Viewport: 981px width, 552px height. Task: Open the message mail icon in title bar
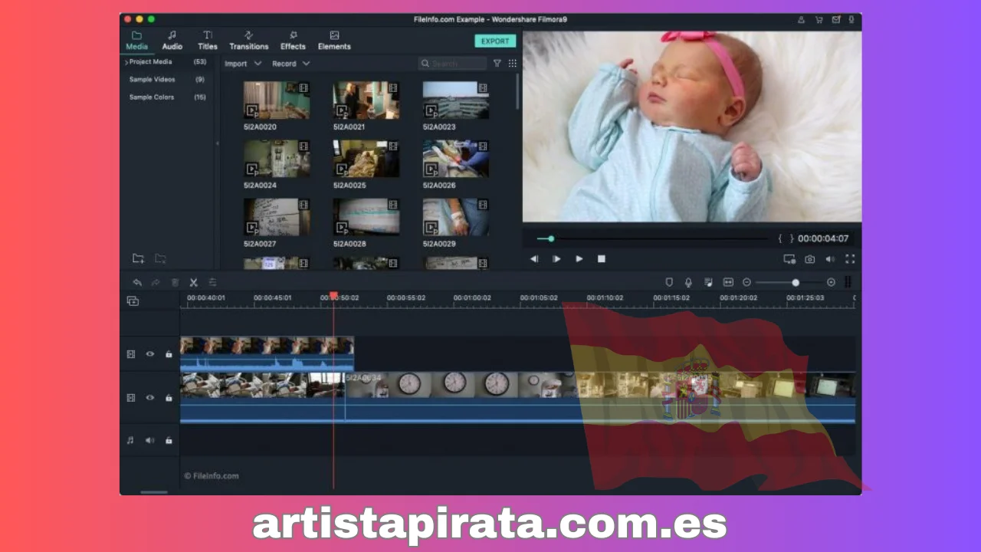(x=836, y=19)
